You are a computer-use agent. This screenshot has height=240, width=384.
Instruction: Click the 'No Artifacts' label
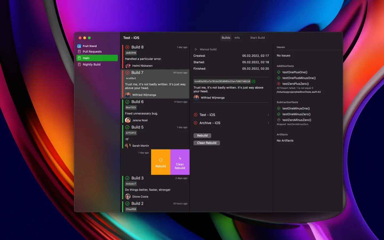[285, 141]
